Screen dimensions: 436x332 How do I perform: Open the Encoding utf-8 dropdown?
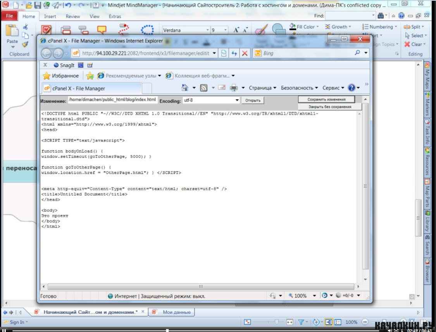[237, 100]
